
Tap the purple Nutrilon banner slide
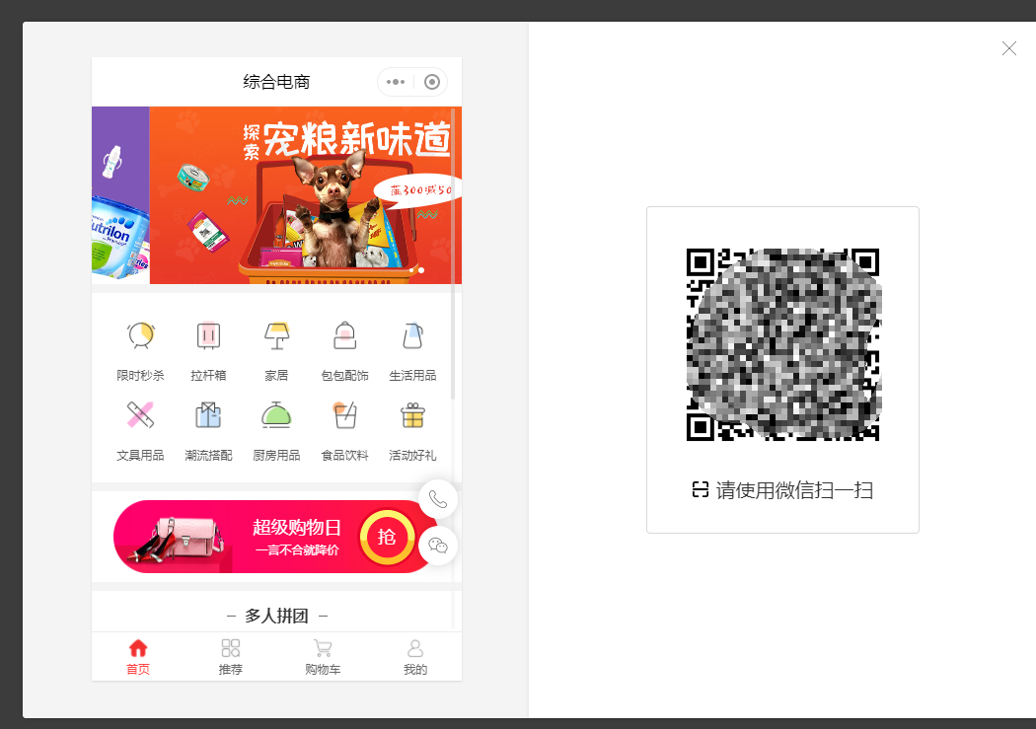pyautogui.click(x=120, y=195)
